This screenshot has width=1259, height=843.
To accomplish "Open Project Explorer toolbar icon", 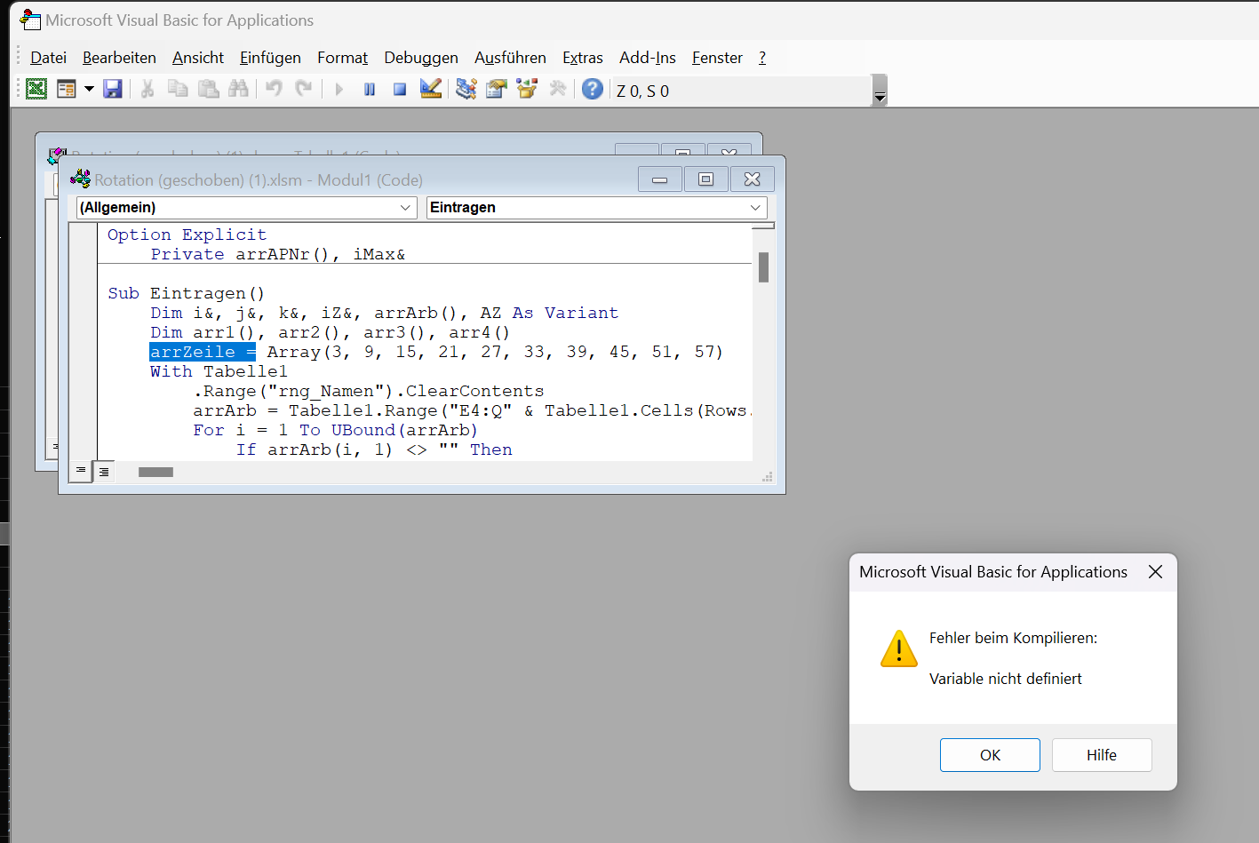I will (x=466, y=89).
